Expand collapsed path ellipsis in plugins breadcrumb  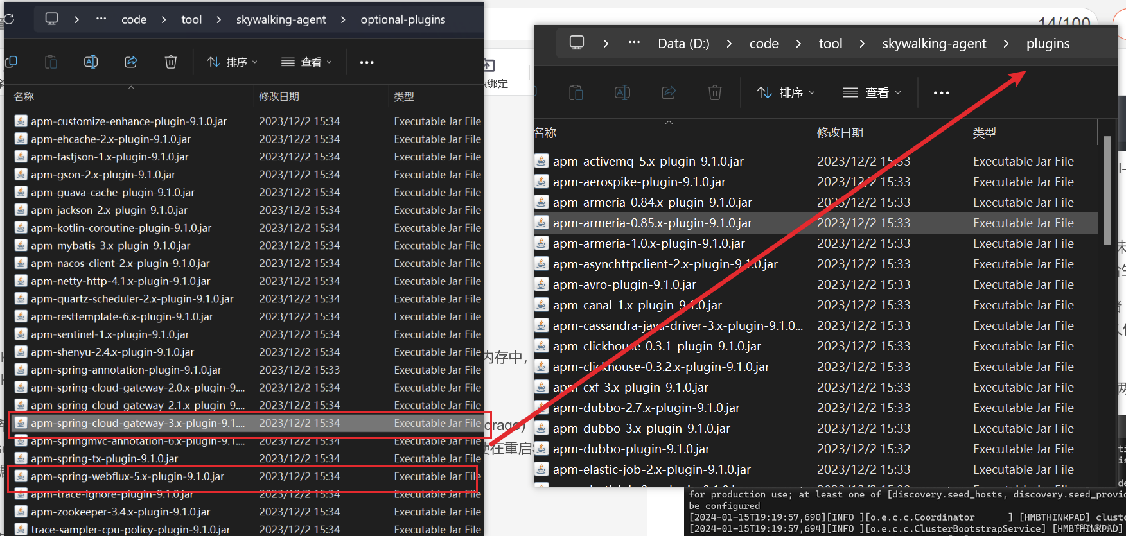tap(634, 43)
